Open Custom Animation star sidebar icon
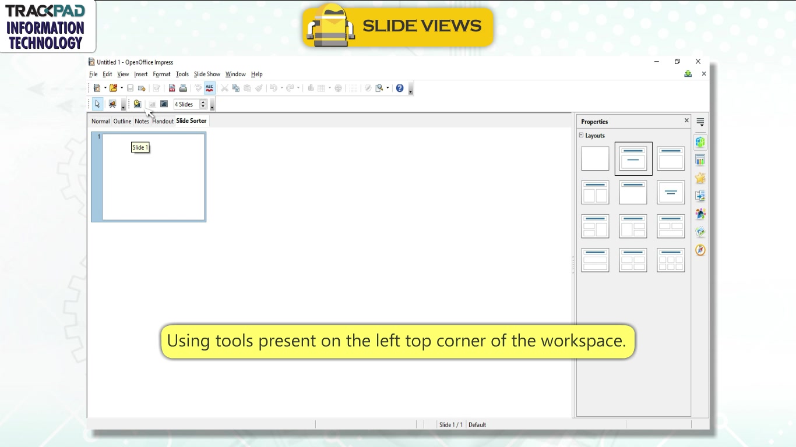 pos(700,178)
